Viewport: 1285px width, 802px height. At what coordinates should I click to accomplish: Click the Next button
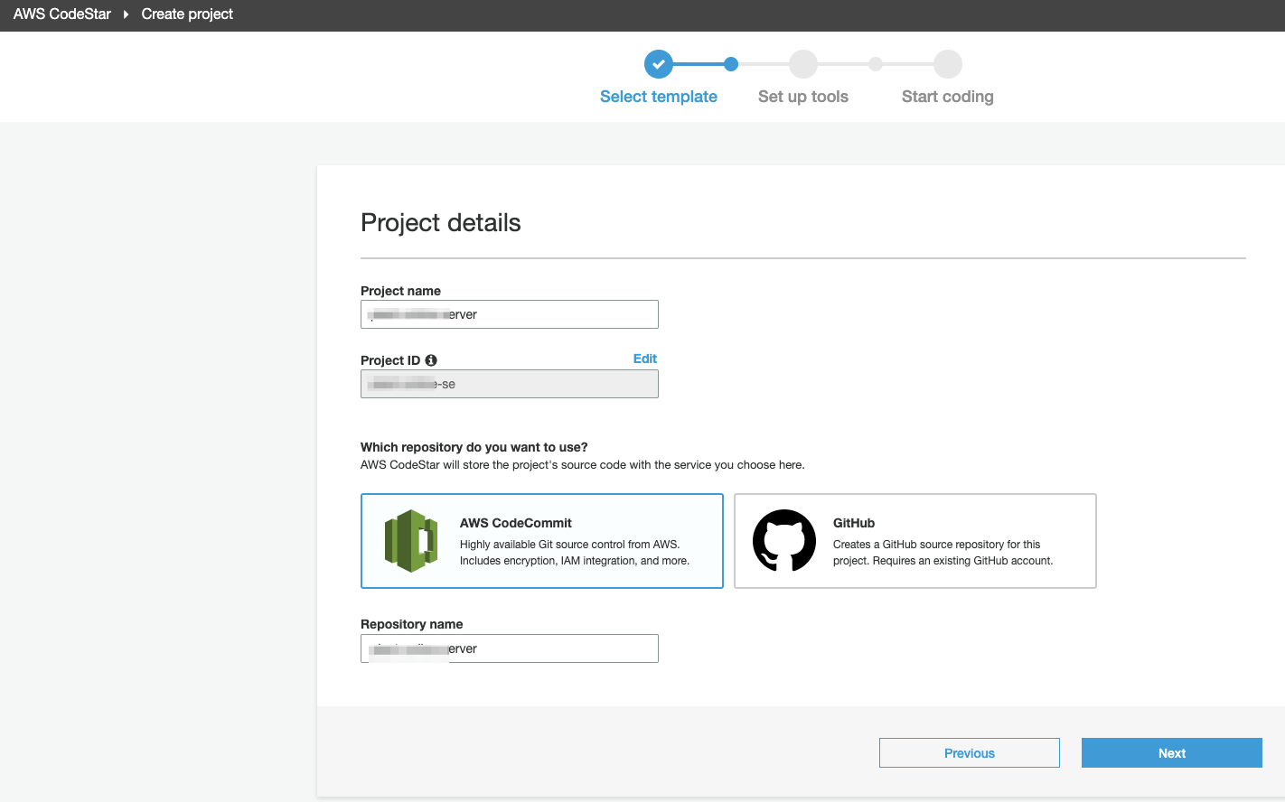coord(1172,753)
